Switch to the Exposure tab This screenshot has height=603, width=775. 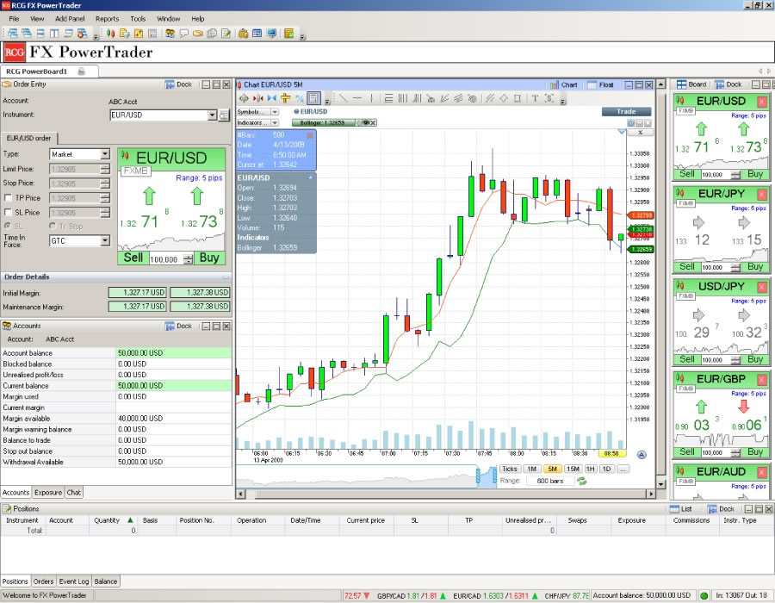(x=48, y=492)
